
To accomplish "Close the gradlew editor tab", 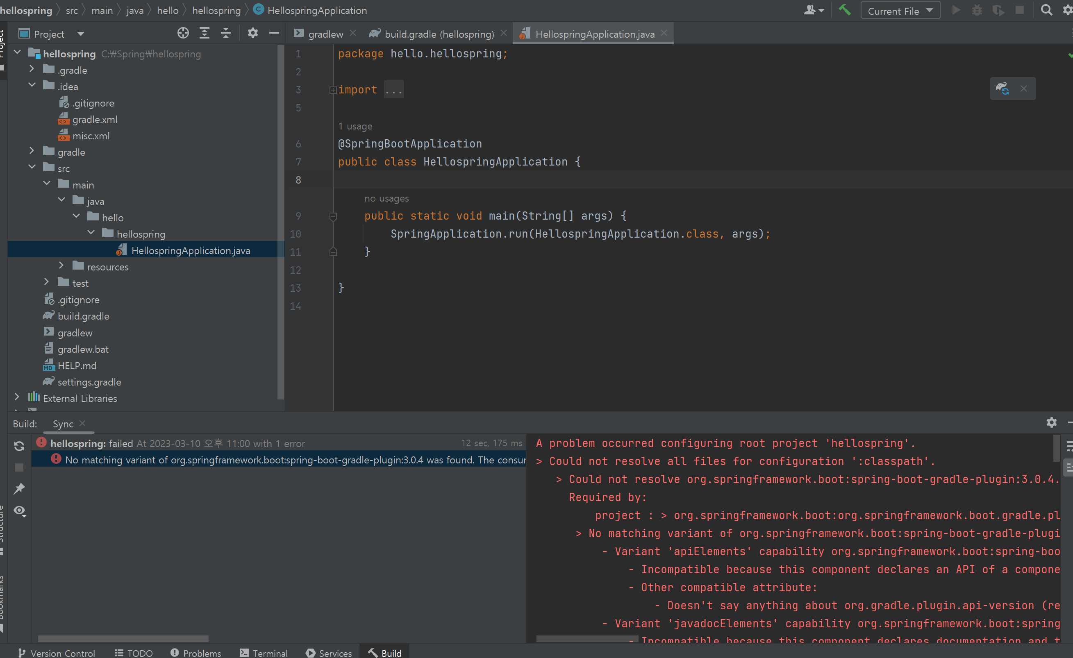I will [x=353, y=33].
